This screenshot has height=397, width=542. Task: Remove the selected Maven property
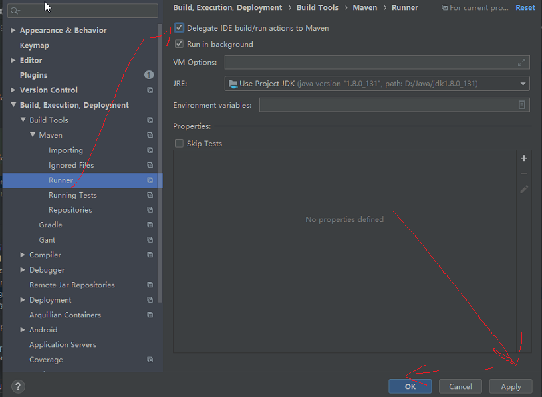(524, 174)
